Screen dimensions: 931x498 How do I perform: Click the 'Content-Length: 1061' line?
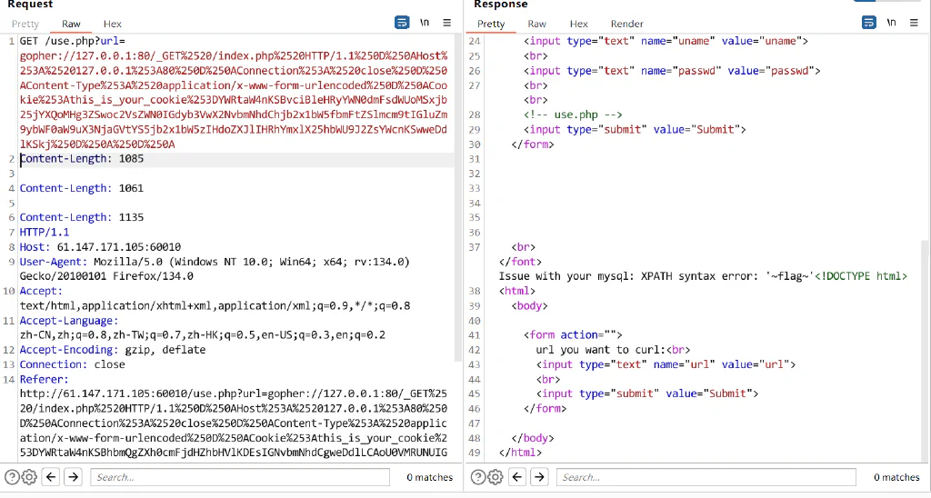(81, 188)
